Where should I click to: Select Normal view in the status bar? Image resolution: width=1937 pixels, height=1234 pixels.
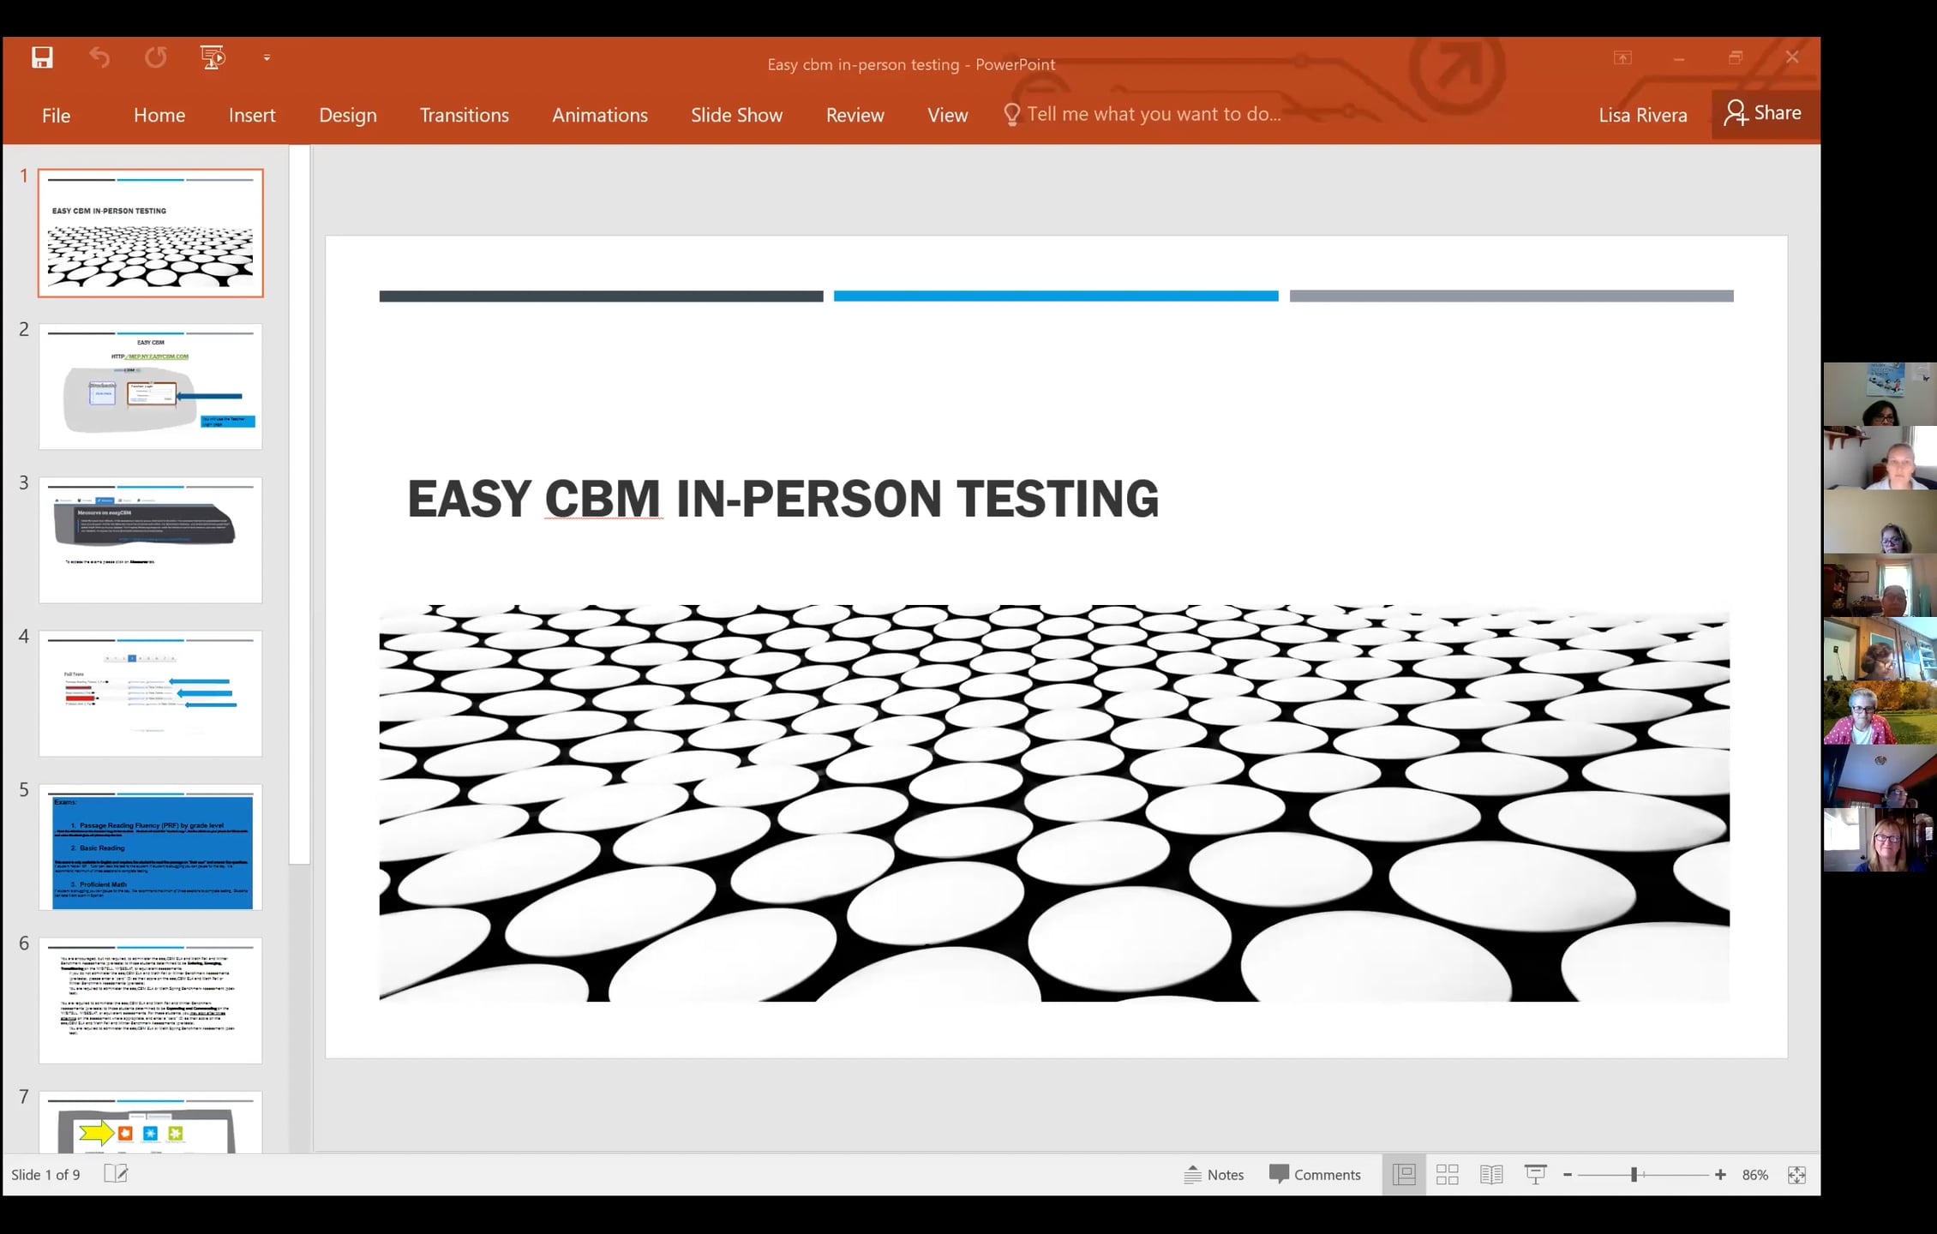click(x=1404, y=1174)
